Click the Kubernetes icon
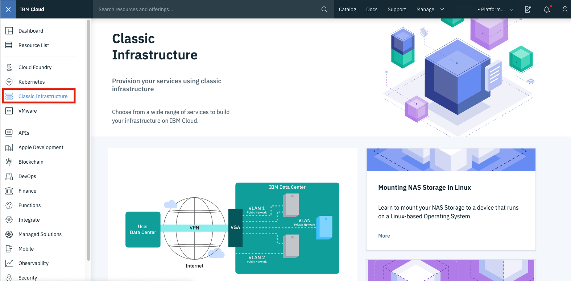 click(9, 82)
